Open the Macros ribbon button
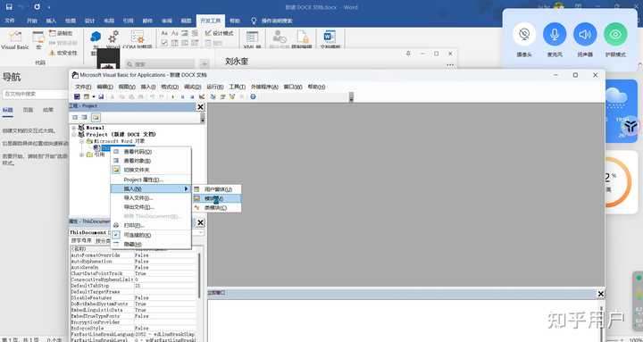Screen dimensions: 643x342 click(38, 40)
